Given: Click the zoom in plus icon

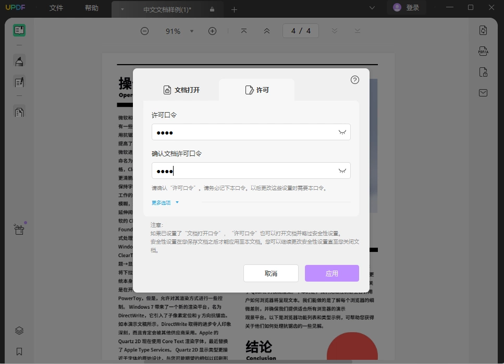Looking at the screenshot, I should tap(212, 31).
